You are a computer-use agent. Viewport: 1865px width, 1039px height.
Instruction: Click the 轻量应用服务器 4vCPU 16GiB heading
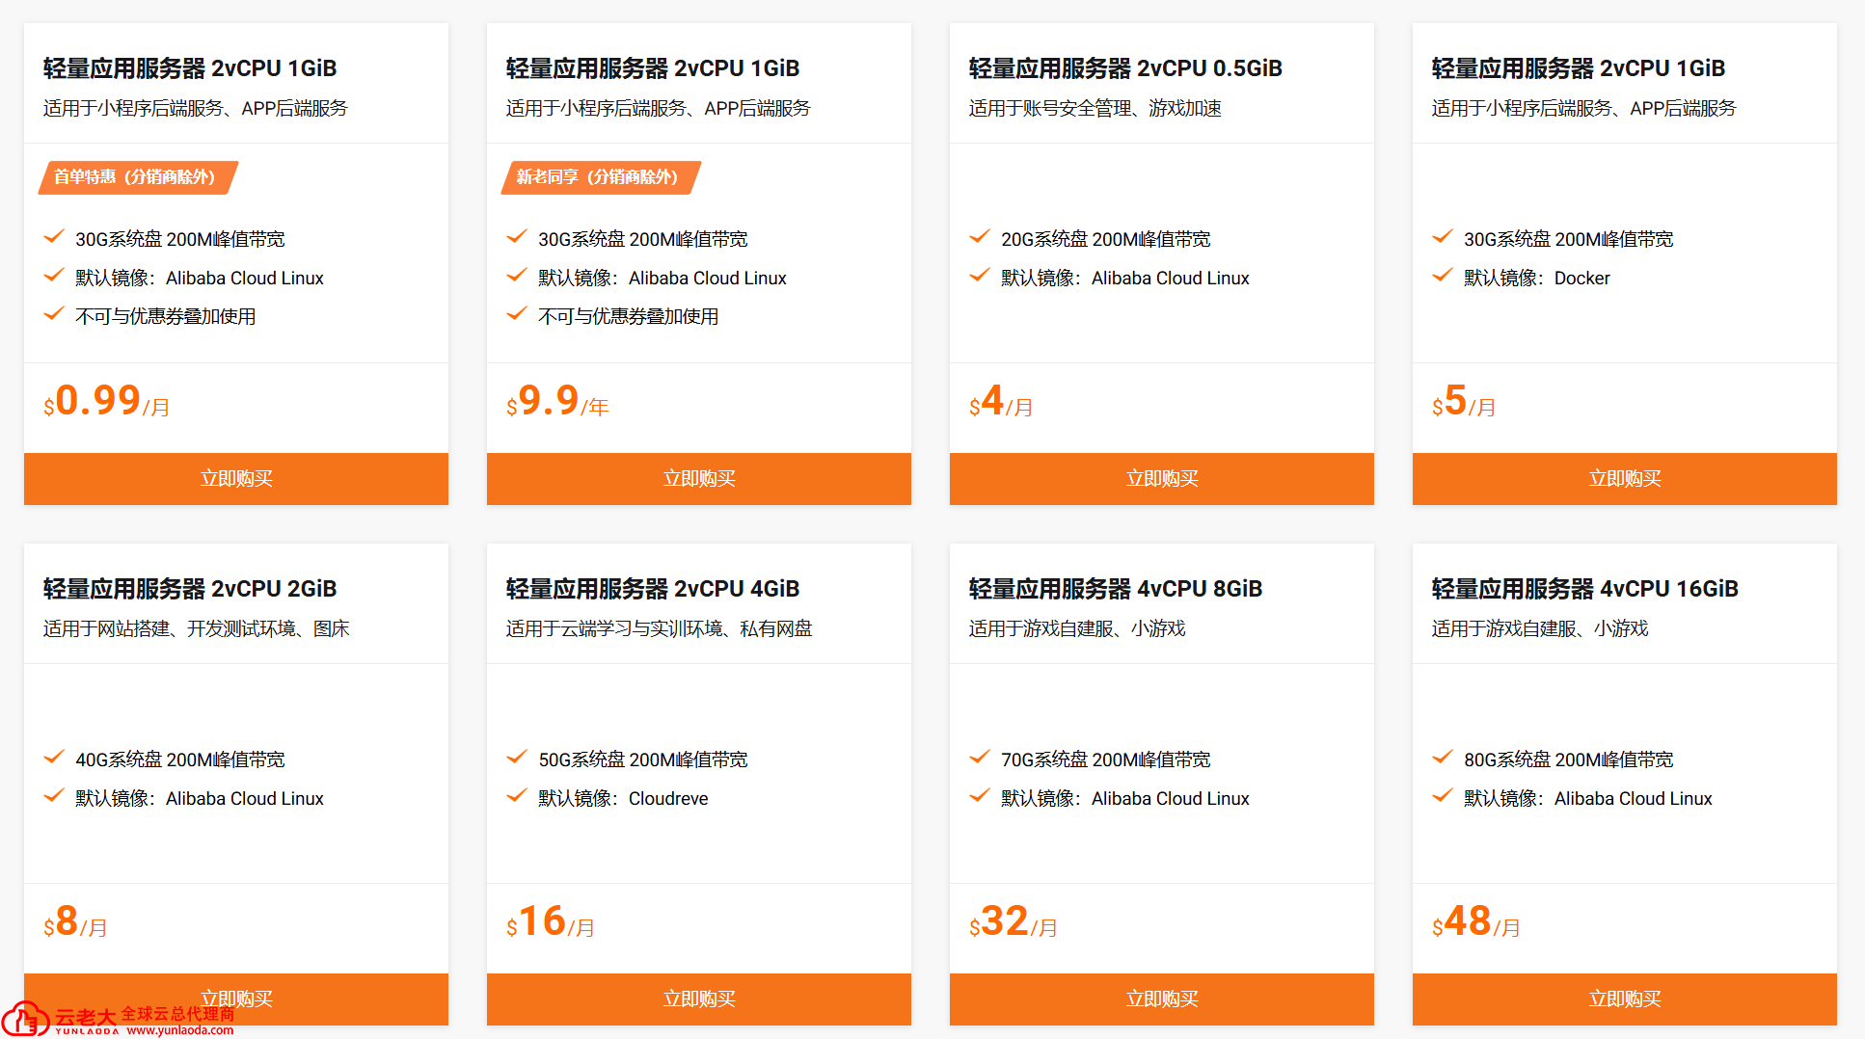[x=1584, y=589]
